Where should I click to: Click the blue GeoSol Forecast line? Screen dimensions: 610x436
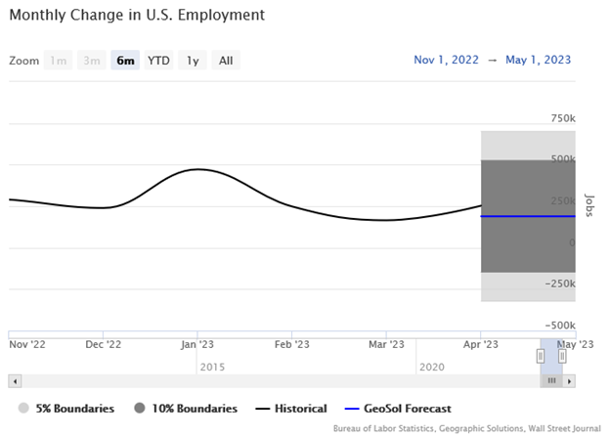click(x=528, y=216)
